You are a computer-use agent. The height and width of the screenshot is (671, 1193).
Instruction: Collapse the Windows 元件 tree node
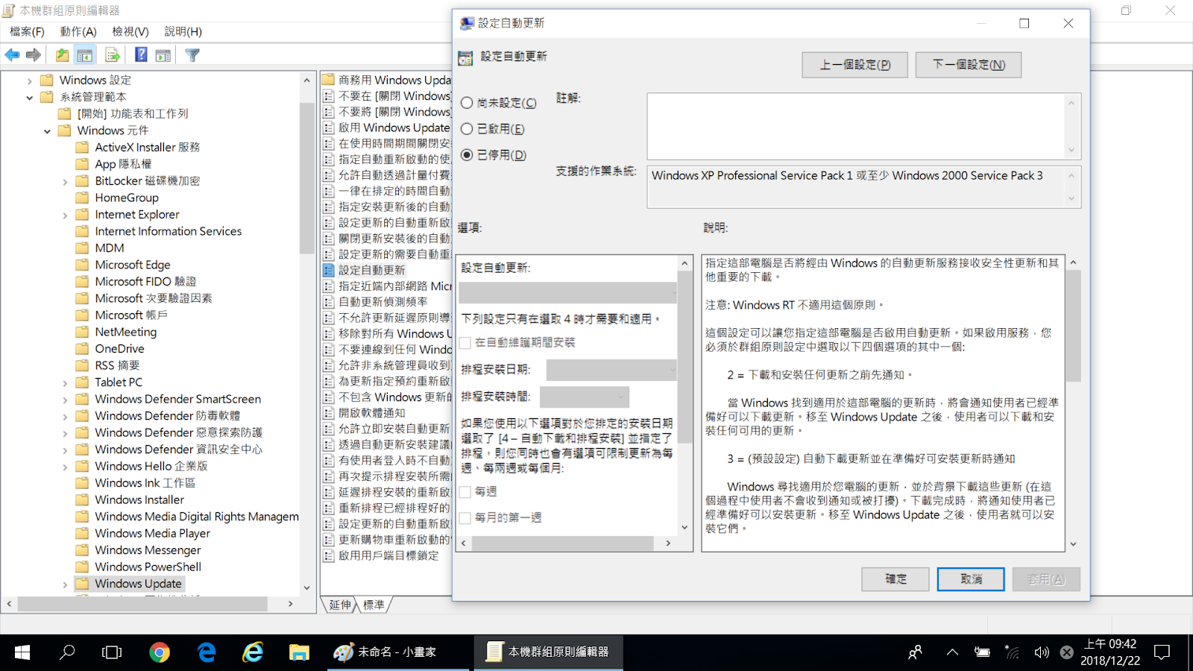tap(47, 131)
